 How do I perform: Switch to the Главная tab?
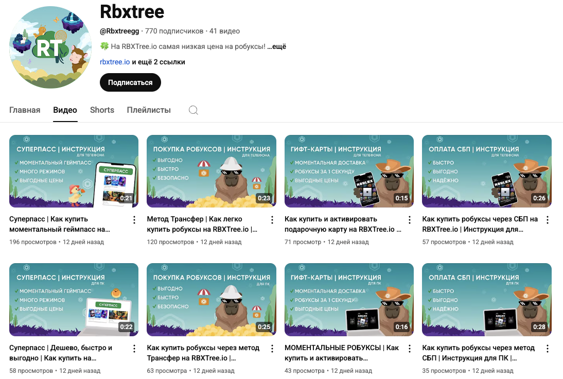[25, 110]
